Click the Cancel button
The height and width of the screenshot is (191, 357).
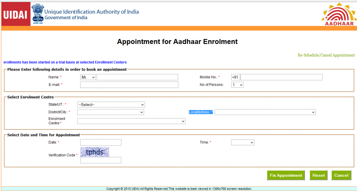341,175
